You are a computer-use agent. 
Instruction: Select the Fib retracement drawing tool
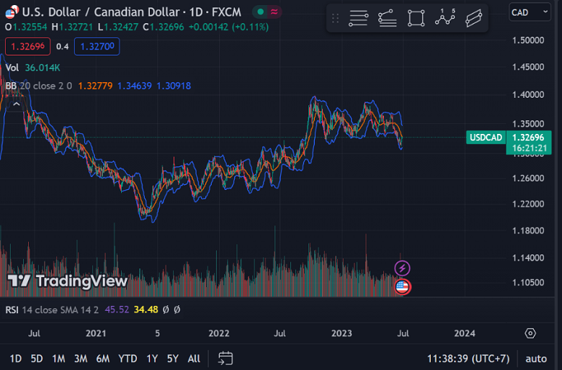[359, 18]
